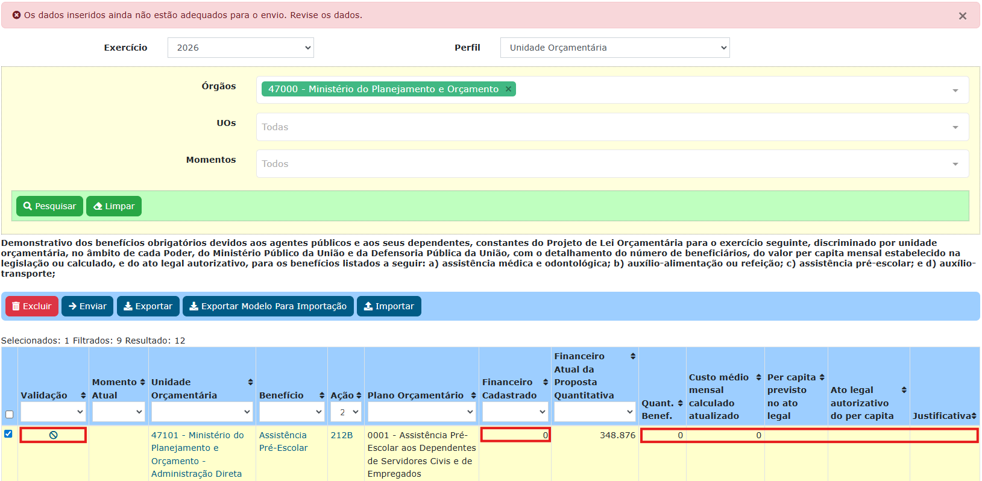Sort by Unidade Orçamentária column
The height and width of the screenshot is (481, 982).
(250, 382)
